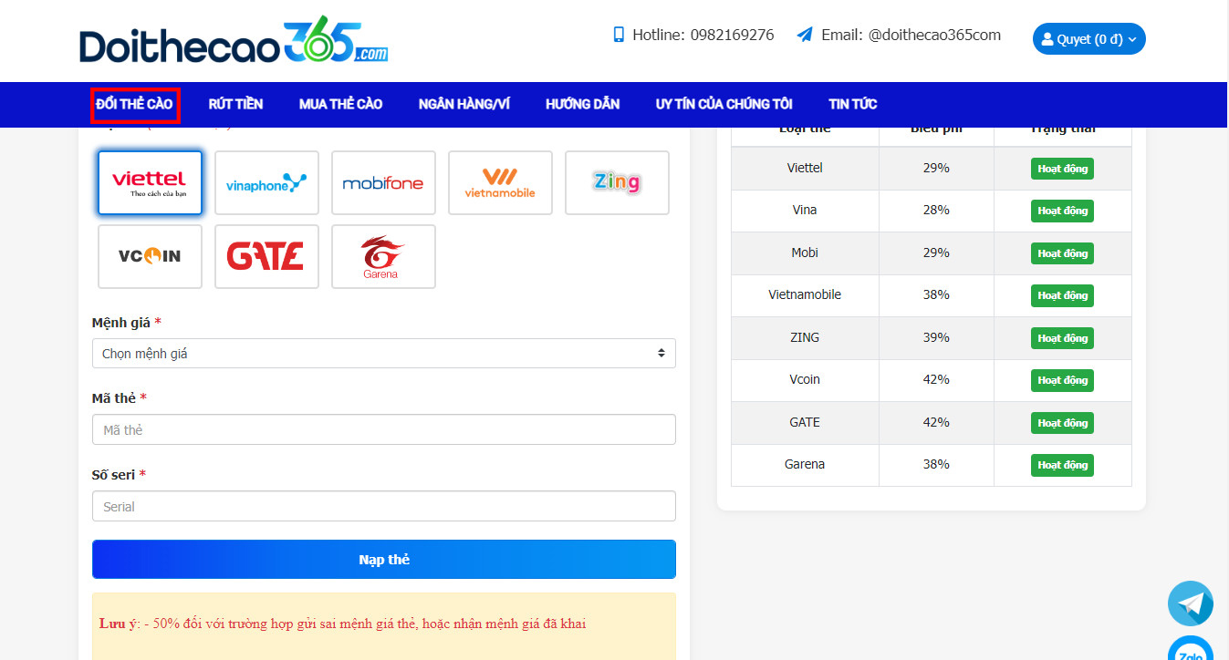This screenshot has height=660, width=1229.
Task: Click the Vcoin Hoạt động status badge
Action: [1062, 380]
